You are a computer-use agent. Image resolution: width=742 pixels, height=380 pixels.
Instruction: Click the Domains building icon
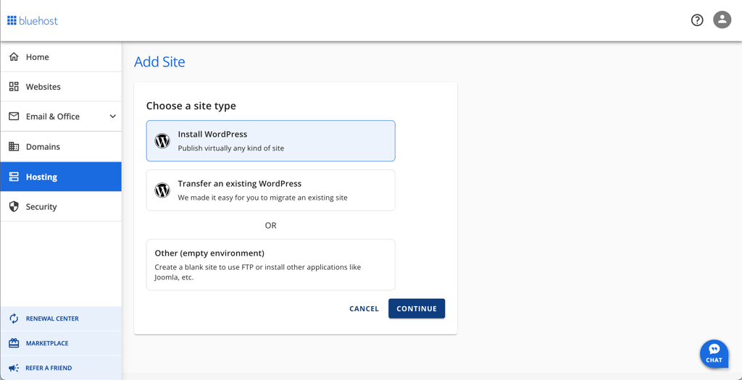tap(14, 146)
